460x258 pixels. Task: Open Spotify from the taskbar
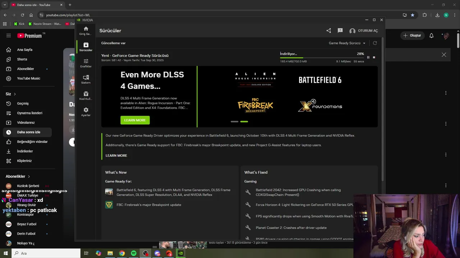[133, 253]
